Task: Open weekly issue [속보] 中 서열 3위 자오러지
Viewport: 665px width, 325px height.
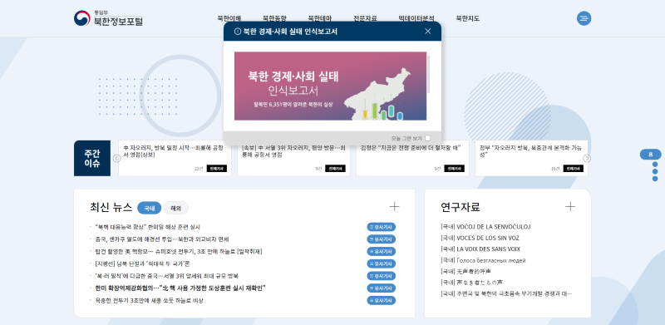Action: [293, 151]
